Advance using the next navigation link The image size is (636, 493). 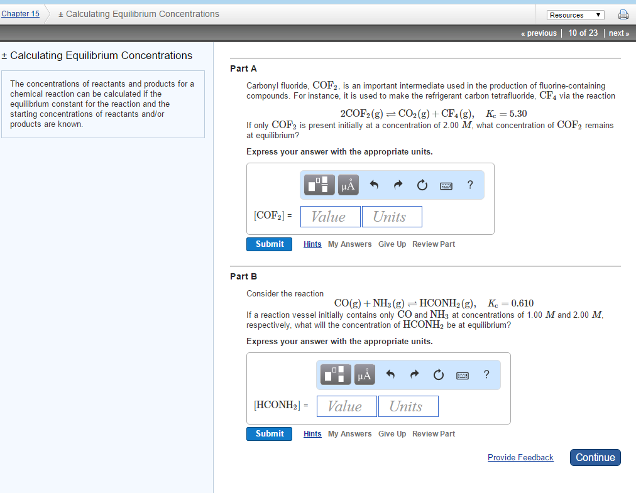618,33
